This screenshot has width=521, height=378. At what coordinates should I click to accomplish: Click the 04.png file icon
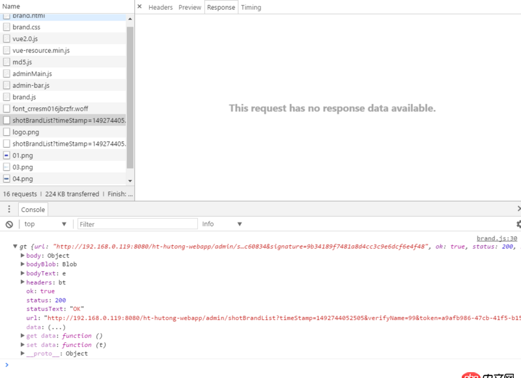[x=7, y=179]
